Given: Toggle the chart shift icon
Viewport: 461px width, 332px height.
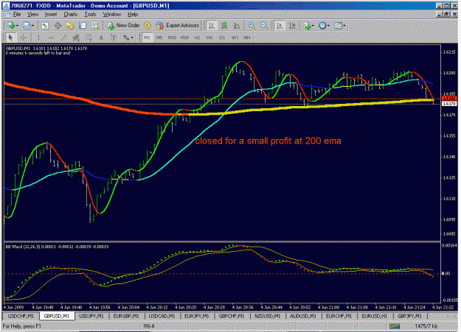Looking at the screenshot, I should pyautogui.click(x=292, y=26).
